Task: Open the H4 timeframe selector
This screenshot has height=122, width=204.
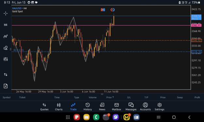Action: [x=6, y=25]
